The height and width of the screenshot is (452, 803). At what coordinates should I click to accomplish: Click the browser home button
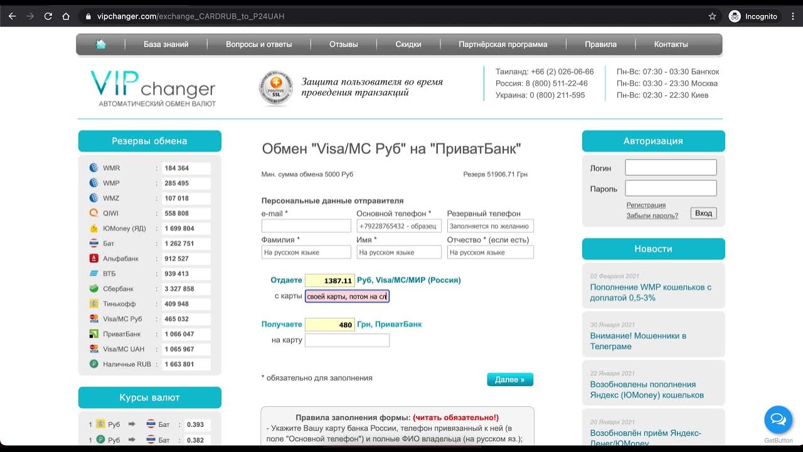click(x=66, y=16)
